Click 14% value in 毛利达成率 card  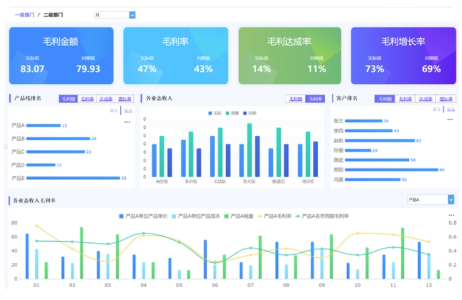point(261,69)
